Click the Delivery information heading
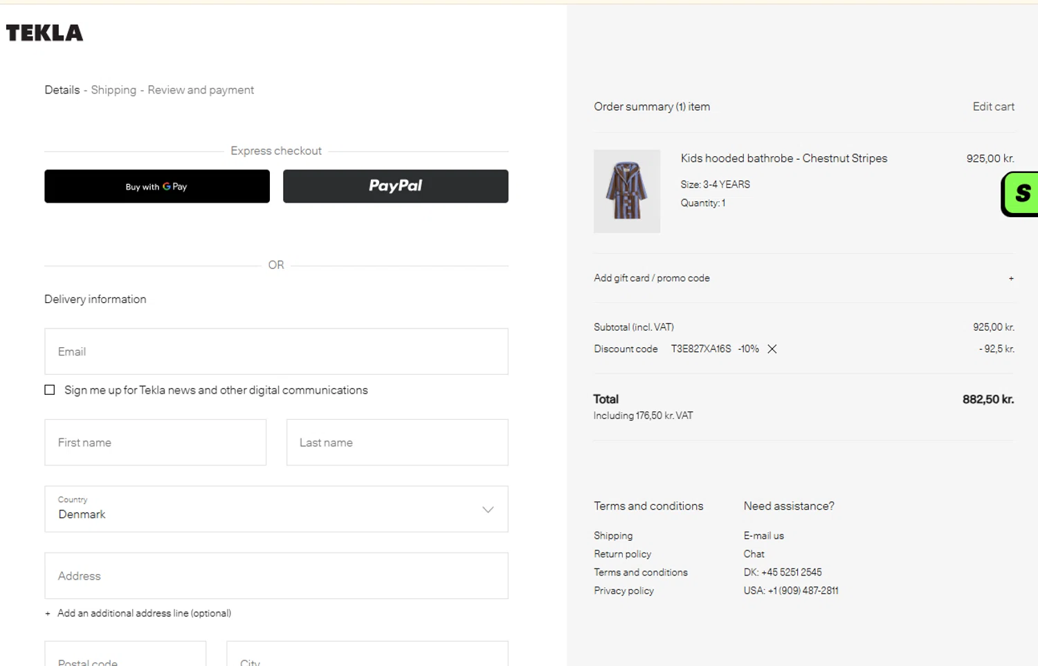The height and width of the screenshot is (666, 1038). click(95, 299)
